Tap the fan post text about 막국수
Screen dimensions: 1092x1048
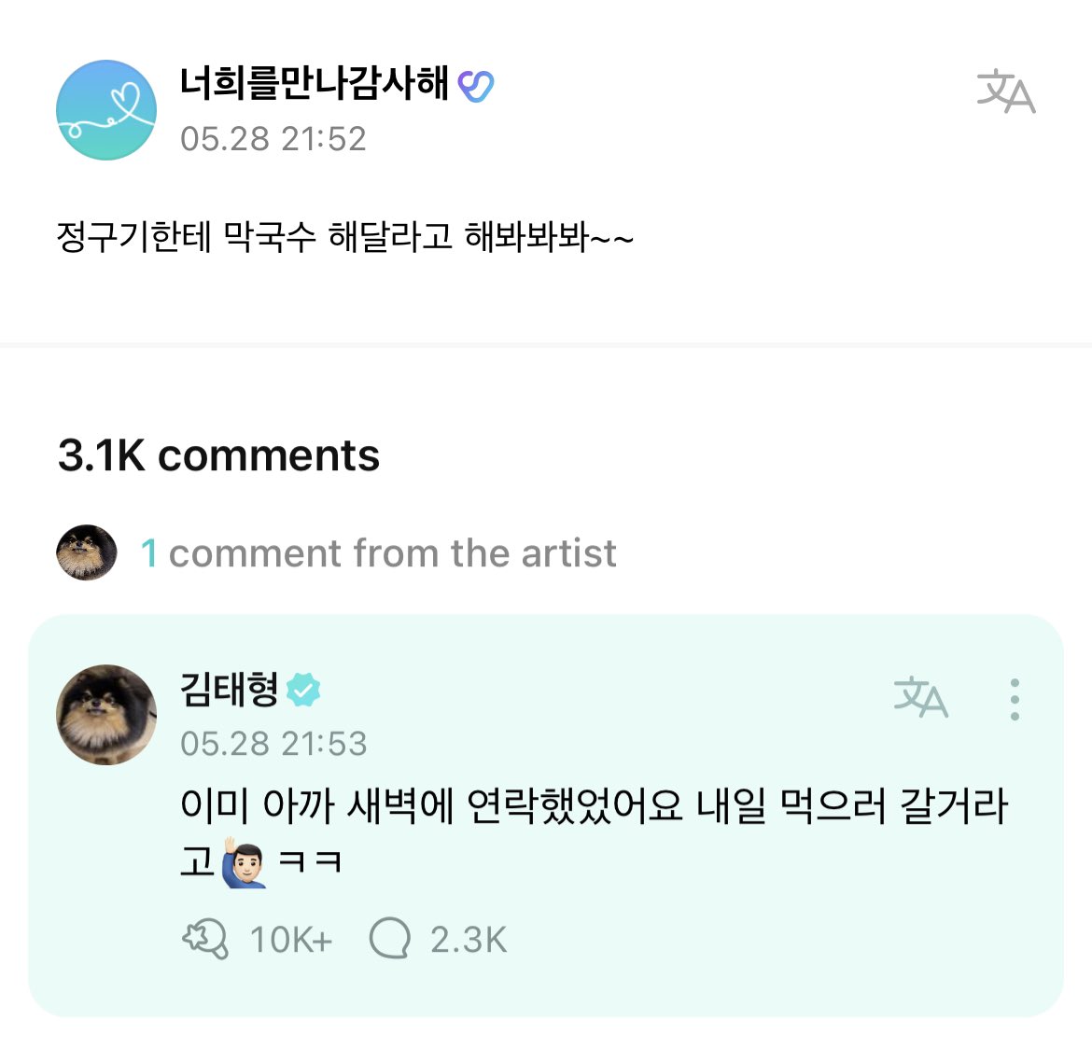[344, 237]
